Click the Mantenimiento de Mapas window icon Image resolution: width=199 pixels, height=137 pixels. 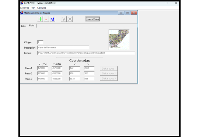pos(22,13)
